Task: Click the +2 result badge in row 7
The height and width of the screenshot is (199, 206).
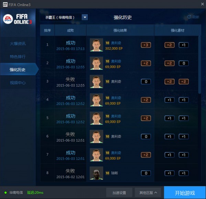Action: click(x=146, y=155)
